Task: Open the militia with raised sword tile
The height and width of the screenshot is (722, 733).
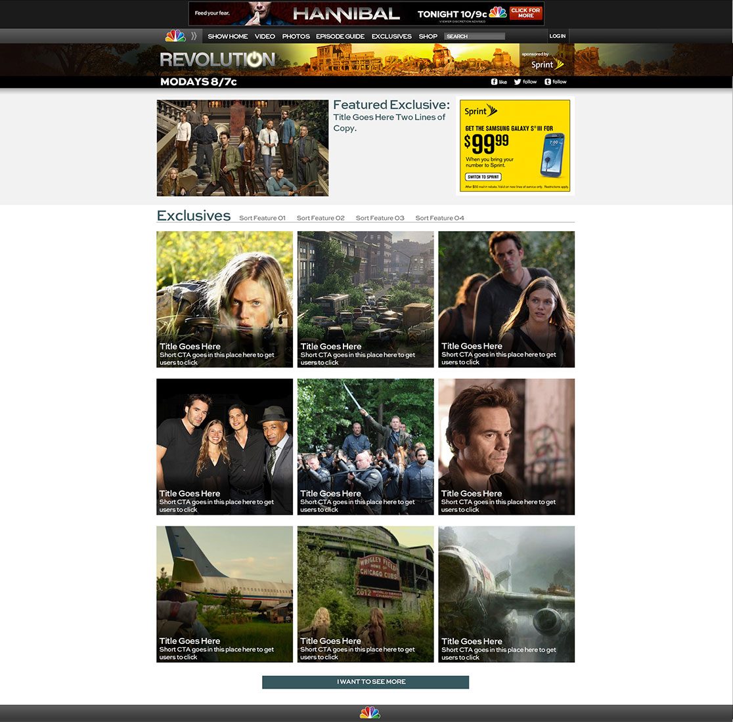Action: coord(366,447)
